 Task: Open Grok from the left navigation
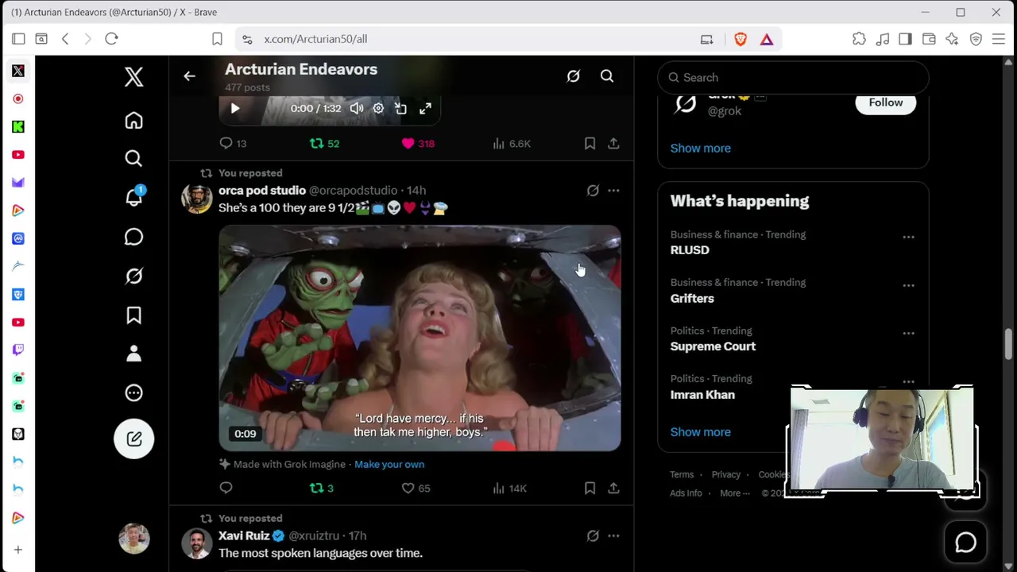coord(133,276)
